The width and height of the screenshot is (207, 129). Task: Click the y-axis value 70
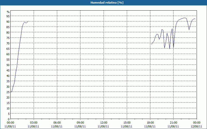point(8,43)
